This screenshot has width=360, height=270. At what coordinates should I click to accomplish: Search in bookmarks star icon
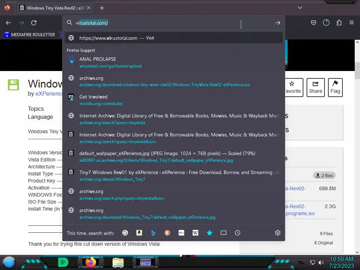210,233
